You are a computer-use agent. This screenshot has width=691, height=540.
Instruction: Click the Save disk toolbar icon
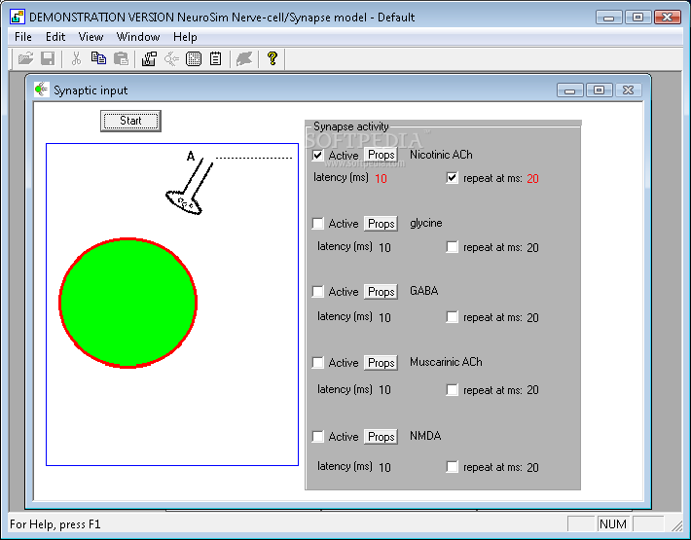tap(48, 58)
